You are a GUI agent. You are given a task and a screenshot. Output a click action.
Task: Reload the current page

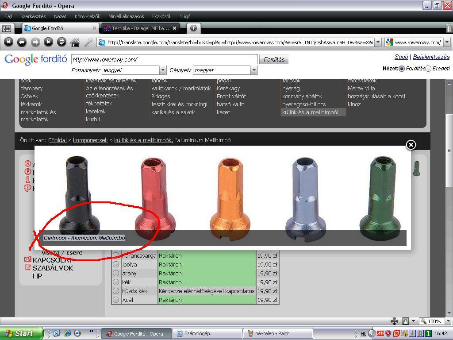pyautogui.click(x=61, y=42)
